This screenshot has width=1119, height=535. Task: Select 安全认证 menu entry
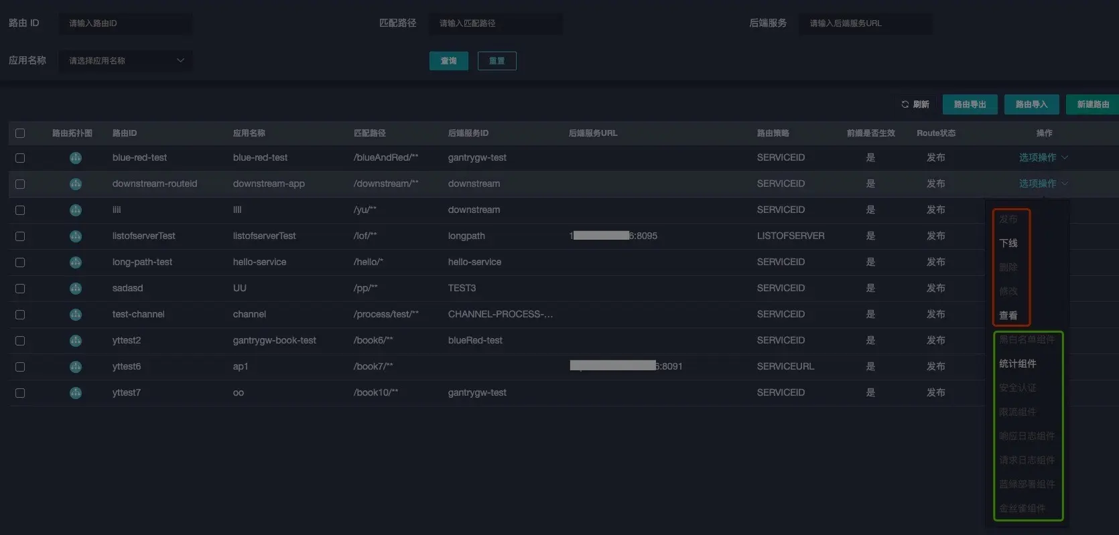(x=1018, y=388)
